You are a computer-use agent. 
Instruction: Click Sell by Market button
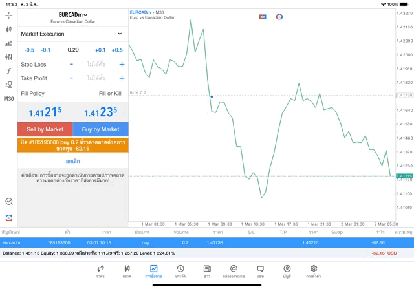pyautogui.click(x=45, y=129)
